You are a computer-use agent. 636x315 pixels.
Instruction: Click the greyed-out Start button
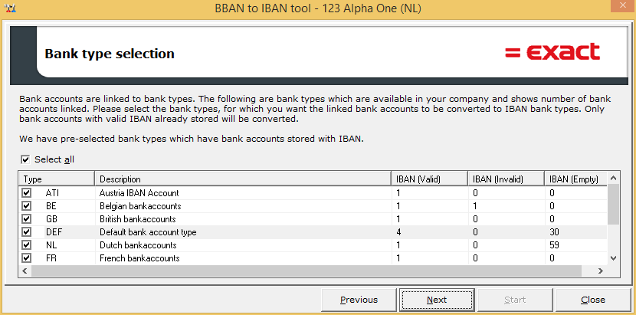(x=515, y=300)
